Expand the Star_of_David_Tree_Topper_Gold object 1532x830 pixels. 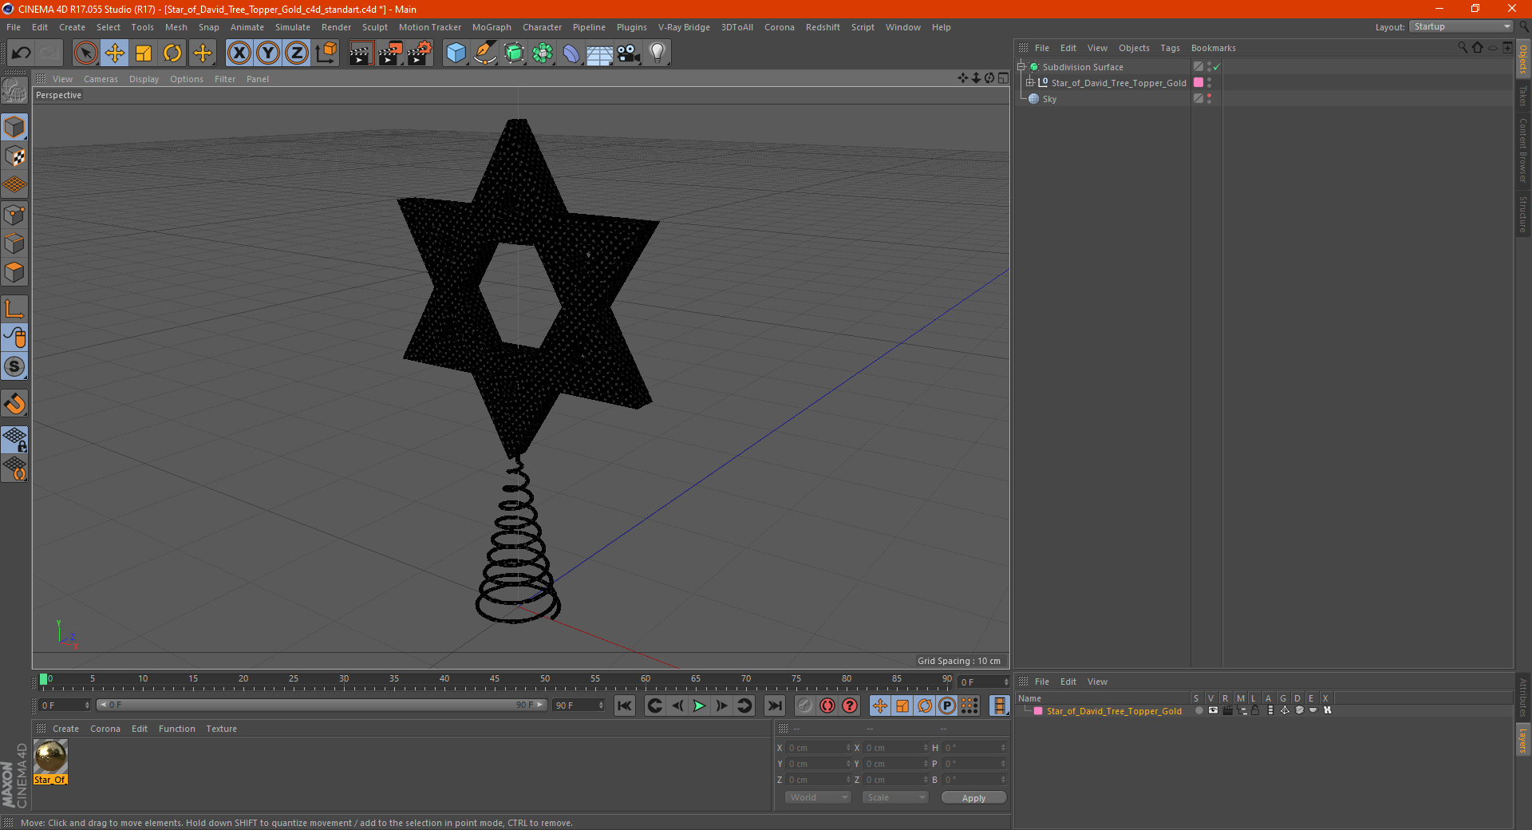tap(1030, 83)
